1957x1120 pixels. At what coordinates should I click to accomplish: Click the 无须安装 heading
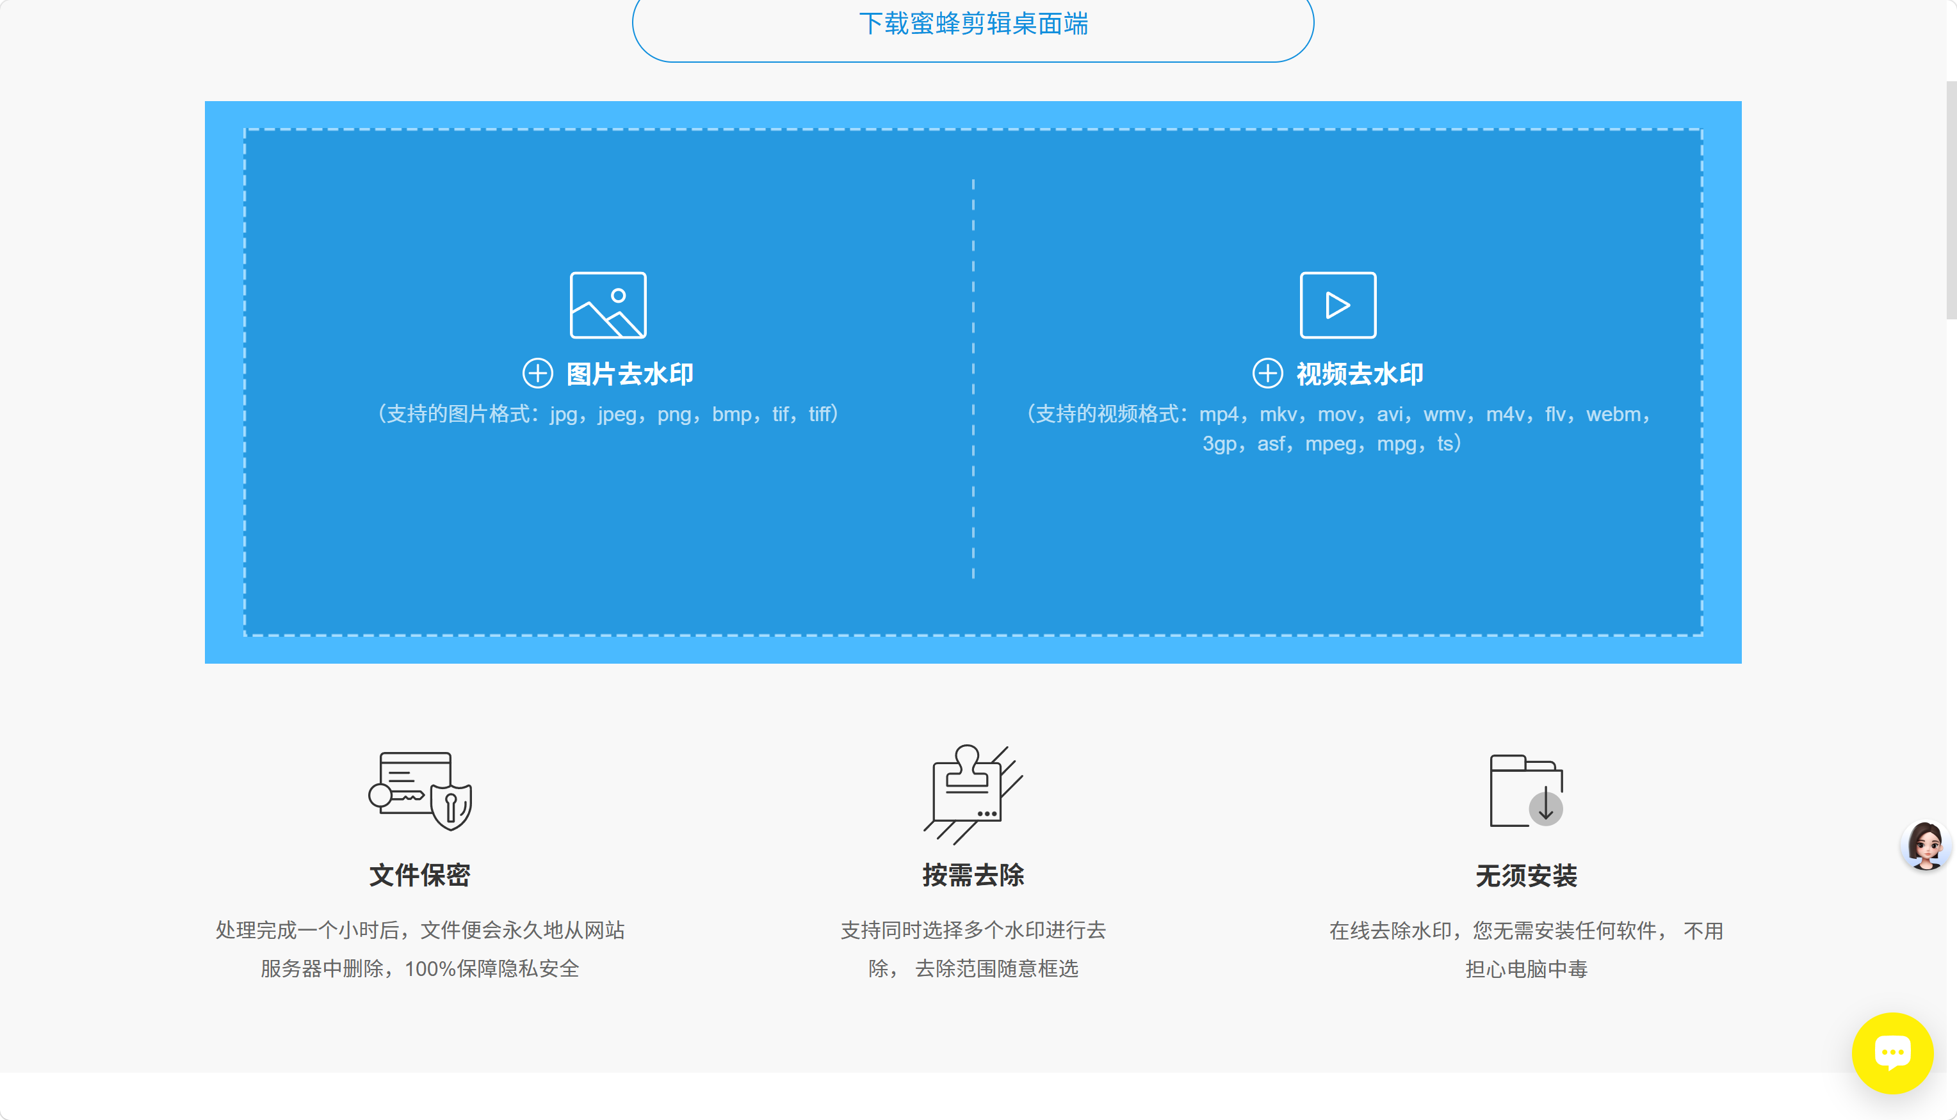[x=1526, y=876]
